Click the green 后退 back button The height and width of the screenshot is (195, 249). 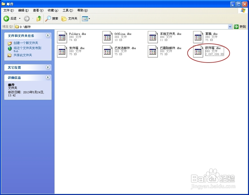6,18
